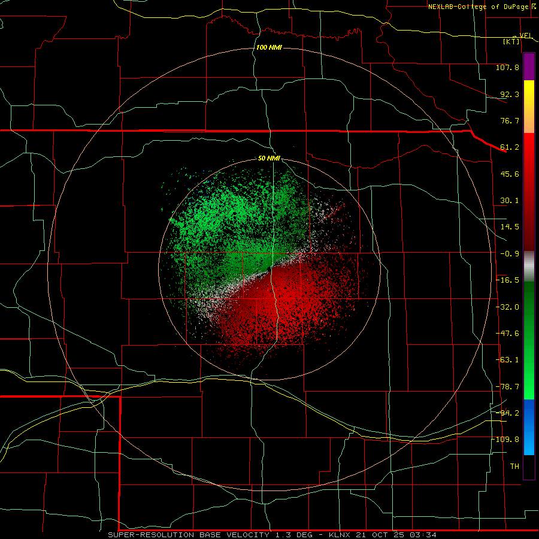Image resolution: width=539 pixels, height=539 pixels.
Task: Click the 30.1 velocity scale value
Action: [510, 201]
